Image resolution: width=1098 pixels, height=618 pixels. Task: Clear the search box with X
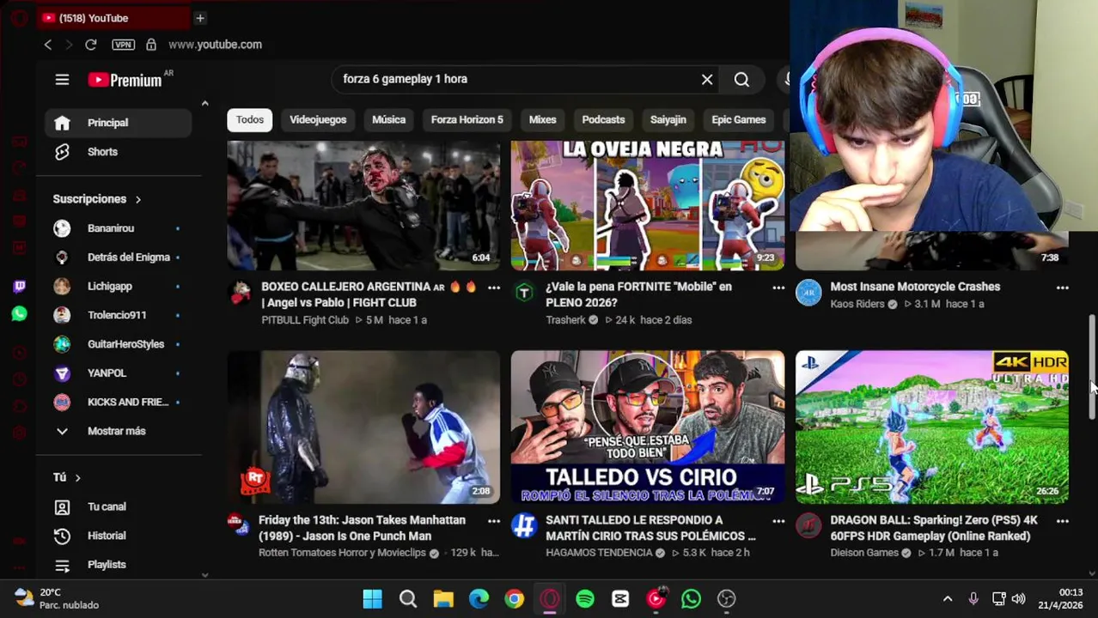(x=707, y=79)
